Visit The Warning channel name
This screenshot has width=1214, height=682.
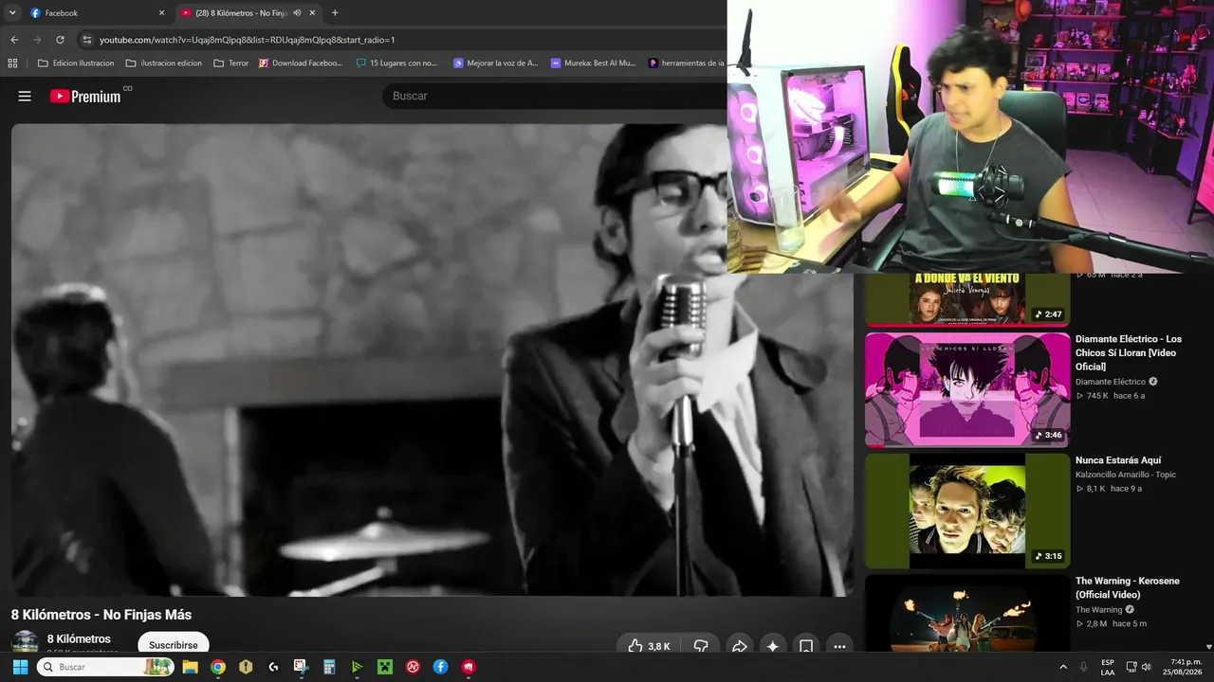(x=1098, y=610)
